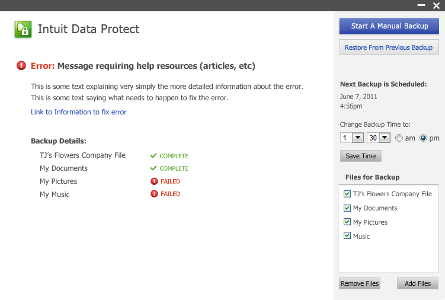Screen dimensions: 445x300
Task: Click the Next Backup is Scheduled heading
Action: point(383,84)
